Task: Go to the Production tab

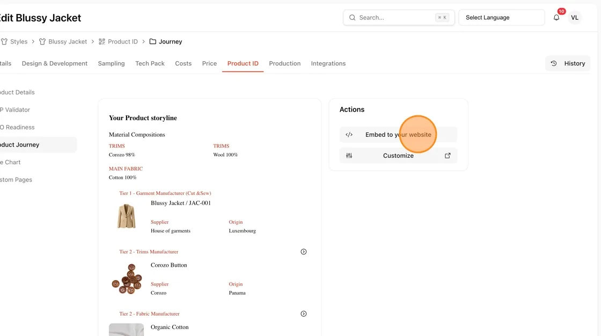Action: tap(285, 64)
